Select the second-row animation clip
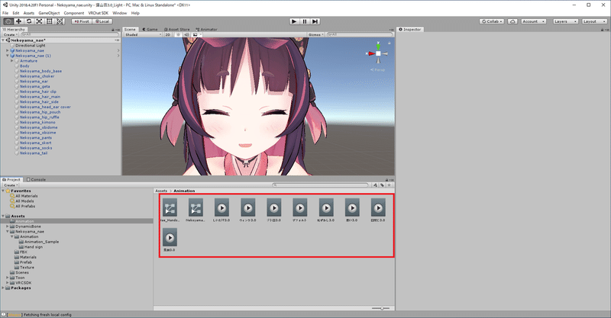Screen dimensions: 611x318 pos(170,240)
